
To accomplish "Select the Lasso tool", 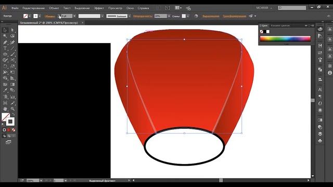I will (12, 36).
